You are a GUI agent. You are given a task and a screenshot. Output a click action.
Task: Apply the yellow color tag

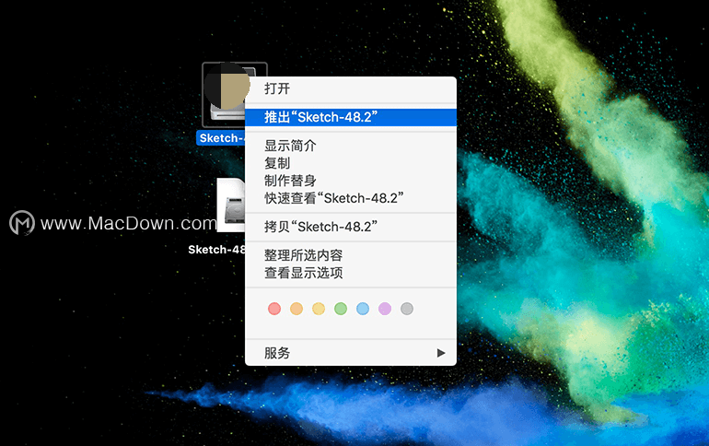[x=319, y=309]
